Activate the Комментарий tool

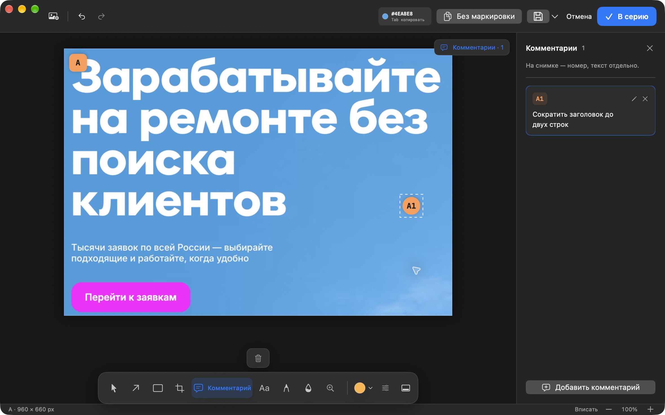pyautogui.click(x=222, y=388)
